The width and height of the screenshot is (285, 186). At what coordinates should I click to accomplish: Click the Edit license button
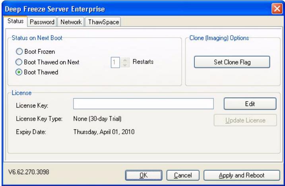click(x=250, y=104)
